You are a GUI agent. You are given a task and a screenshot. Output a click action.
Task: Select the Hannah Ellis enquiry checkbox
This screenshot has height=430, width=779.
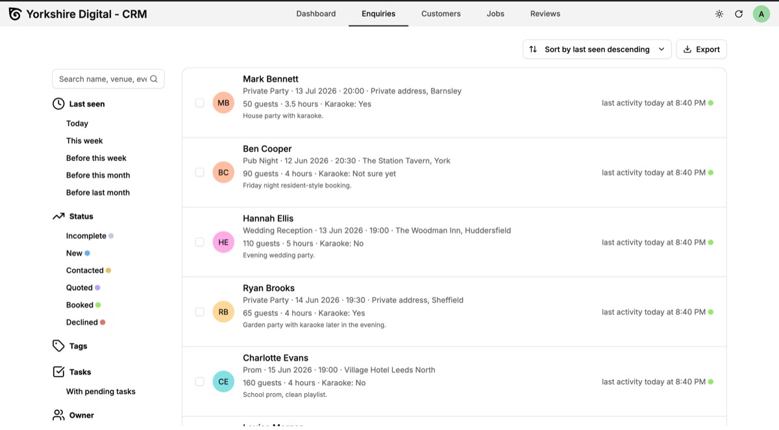click(200, 242)
